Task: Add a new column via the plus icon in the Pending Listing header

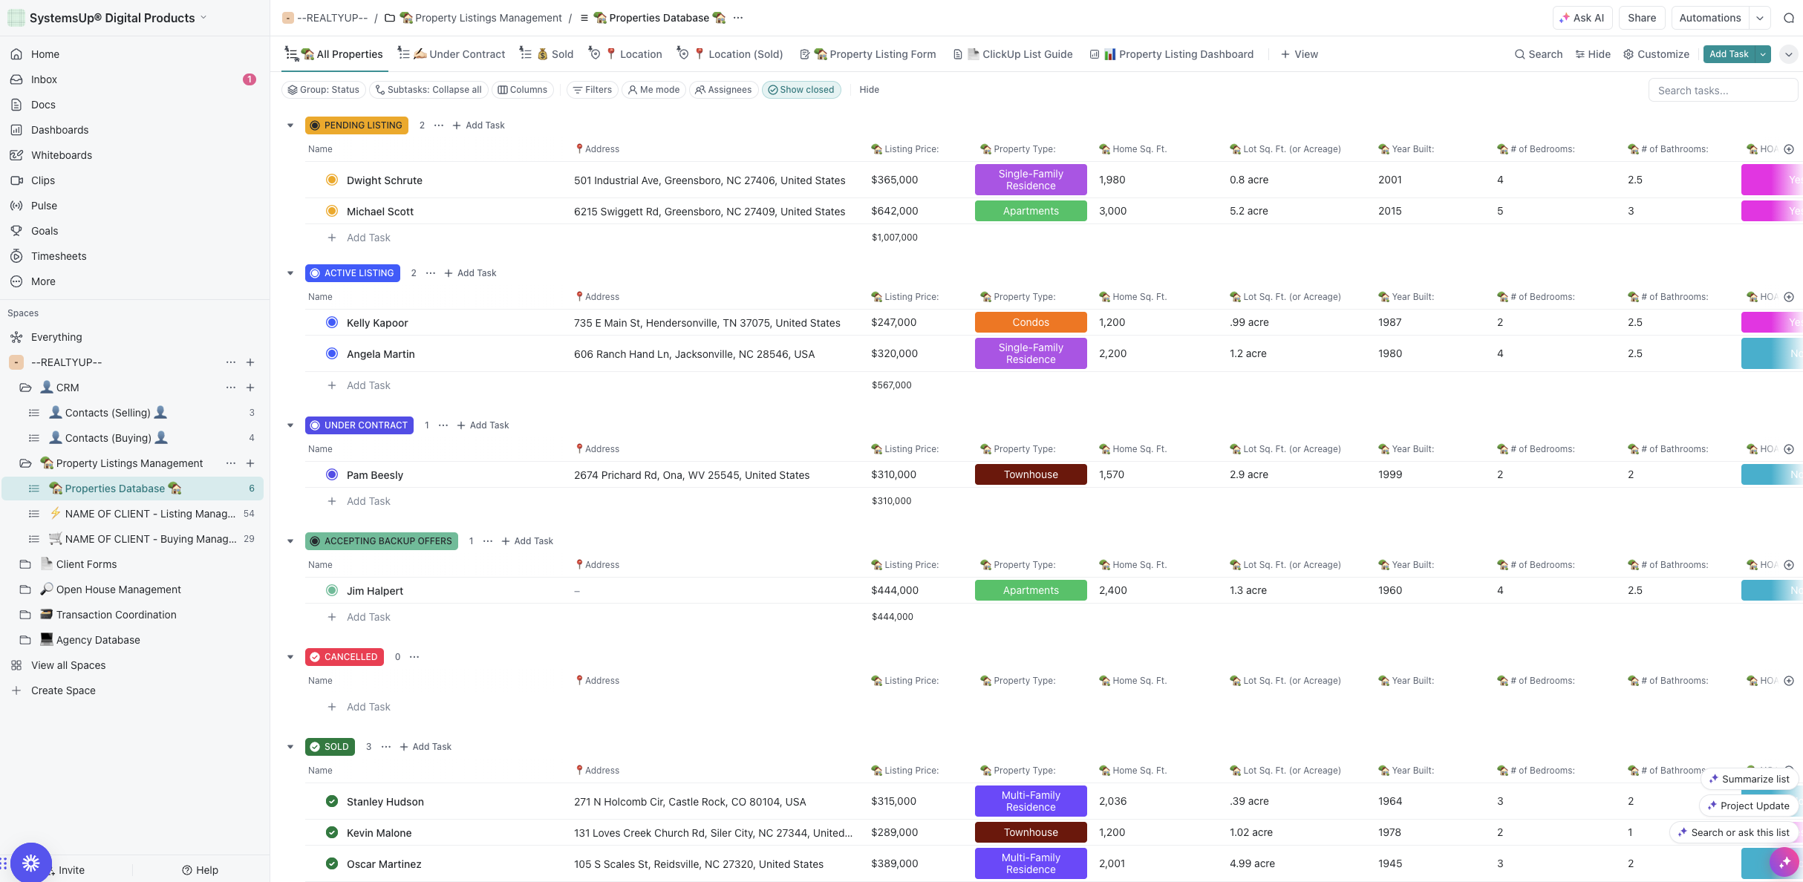Action: pyautogui.click(x=1789, y=149)
